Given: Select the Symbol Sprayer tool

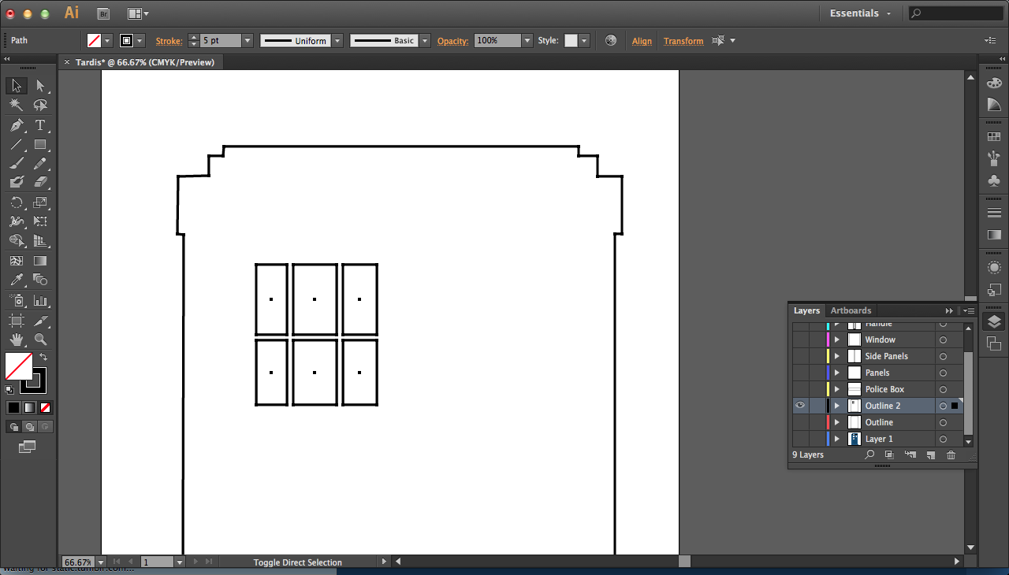Looking at the screenshot, I should click(17, 300).
